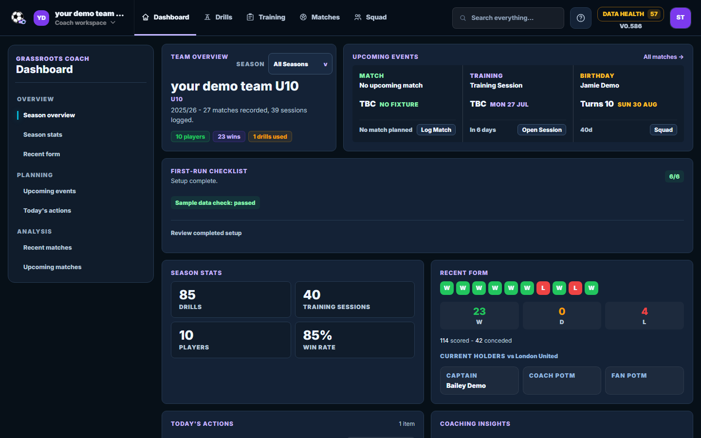Image resolution: width=701 pixels, height=438 pixels.
Task: Click the first L recent form badge
Action: 543,288
